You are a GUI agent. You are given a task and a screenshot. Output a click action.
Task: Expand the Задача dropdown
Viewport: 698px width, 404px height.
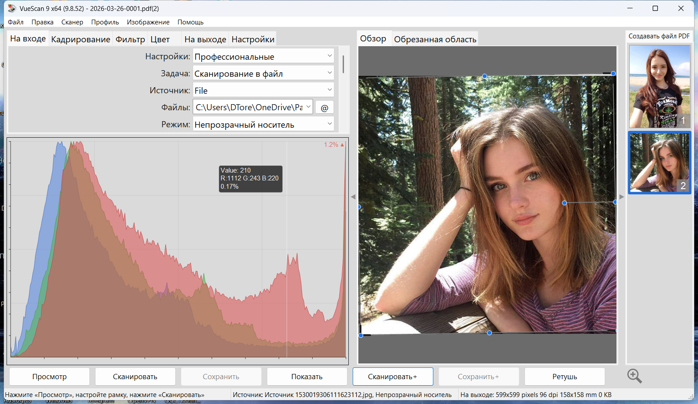[x=263, y=74]
